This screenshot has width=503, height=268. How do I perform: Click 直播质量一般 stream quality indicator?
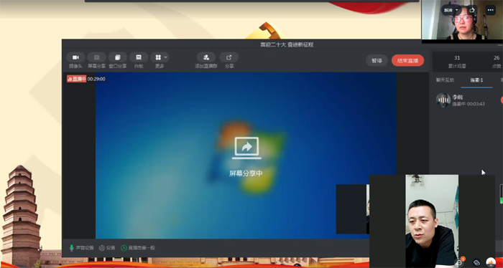(x=138, y=248)
